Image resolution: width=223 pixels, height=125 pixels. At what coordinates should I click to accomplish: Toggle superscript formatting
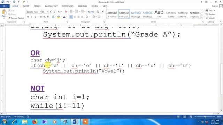(x=48, y=17)
